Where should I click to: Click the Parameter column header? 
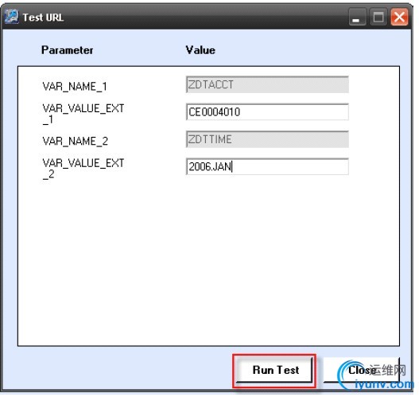pyautogui.click(x=67, y=50)
